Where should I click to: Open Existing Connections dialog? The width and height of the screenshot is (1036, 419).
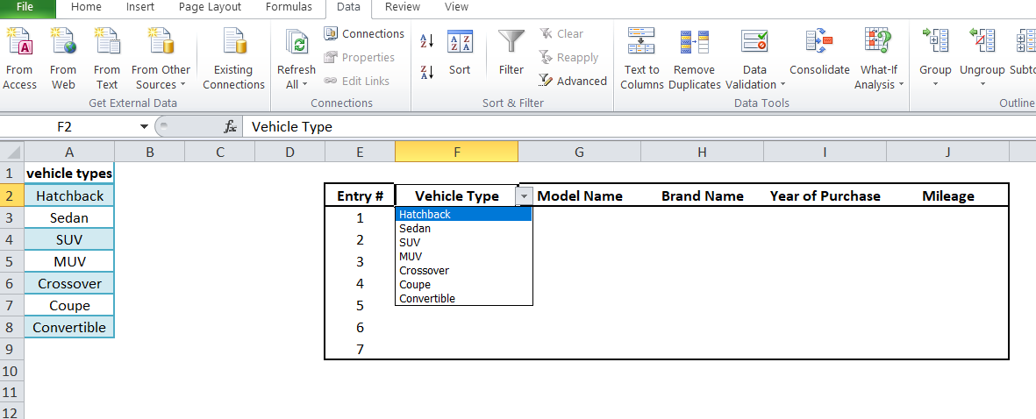[x=233, y=59]
